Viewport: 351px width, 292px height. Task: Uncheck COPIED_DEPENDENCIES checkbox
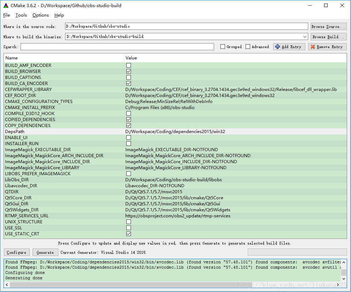(128, 119)
